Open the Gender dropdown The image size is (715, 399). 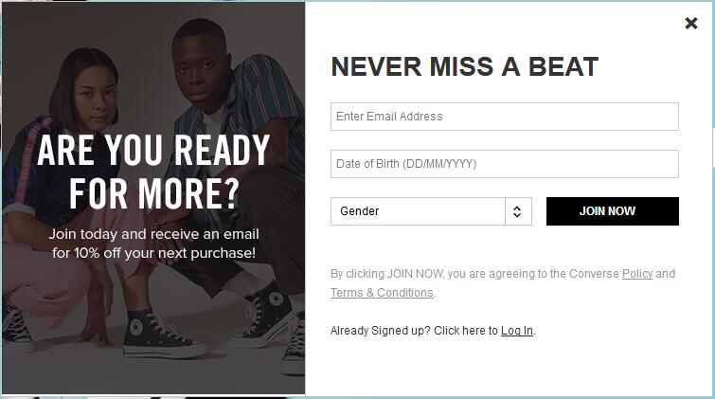pos(418,211)
